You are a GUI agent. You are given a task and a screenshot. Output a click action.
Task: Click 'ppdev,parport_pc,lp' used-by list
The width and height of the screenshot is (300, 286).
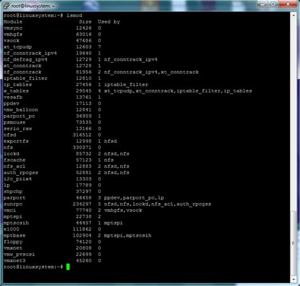pos(134,198)
